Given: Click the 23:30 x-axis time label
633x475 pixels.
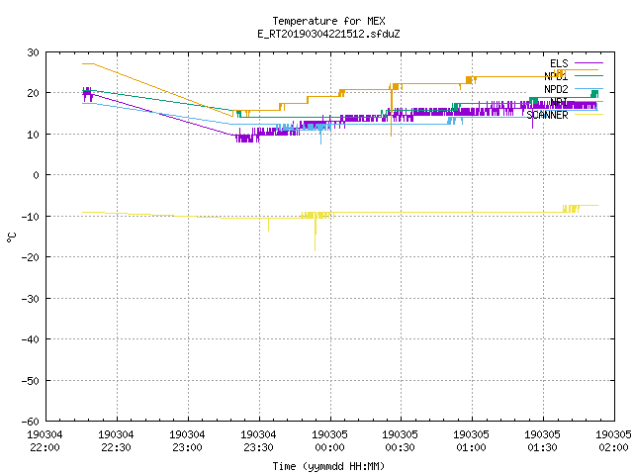Looking at the screenshot, I should click(258, 447).
